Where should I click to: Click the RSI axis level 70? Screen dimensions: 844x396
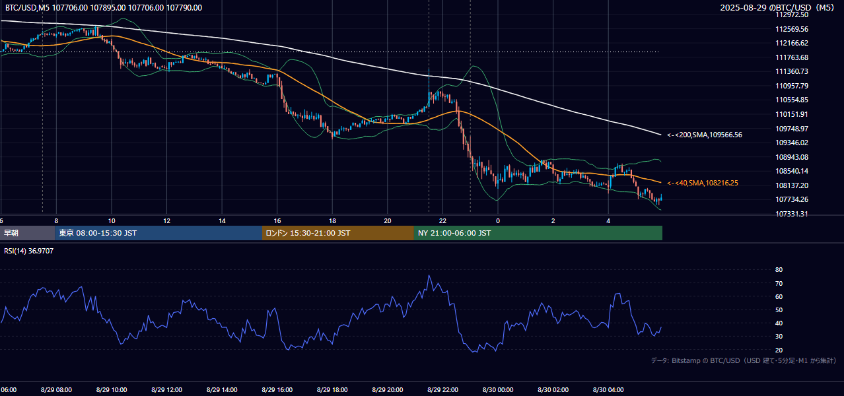tap(779, 283)
